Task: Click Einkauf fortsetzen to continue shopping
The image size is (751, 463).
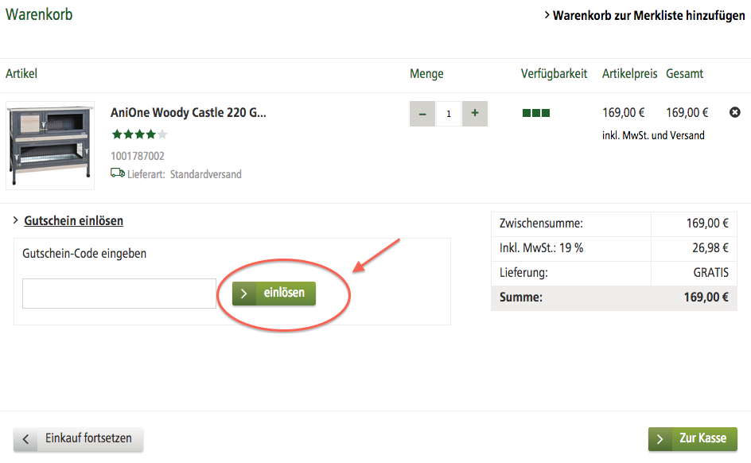Action: (x=78, y=439)
